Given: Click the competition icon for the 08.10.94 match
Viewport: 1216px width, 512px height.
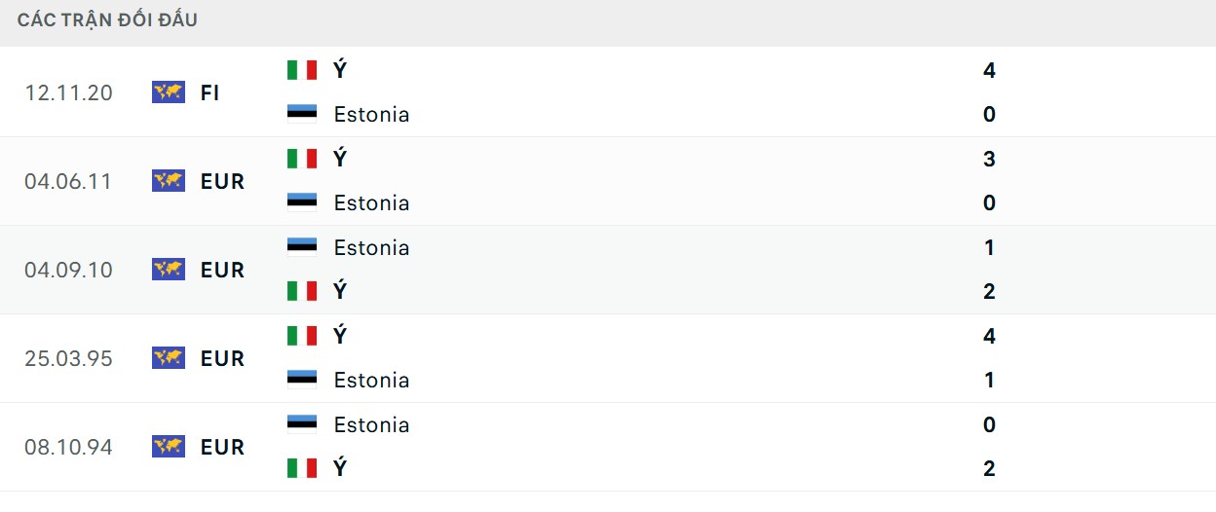Looking at the screenshot, I should (169, 447).
